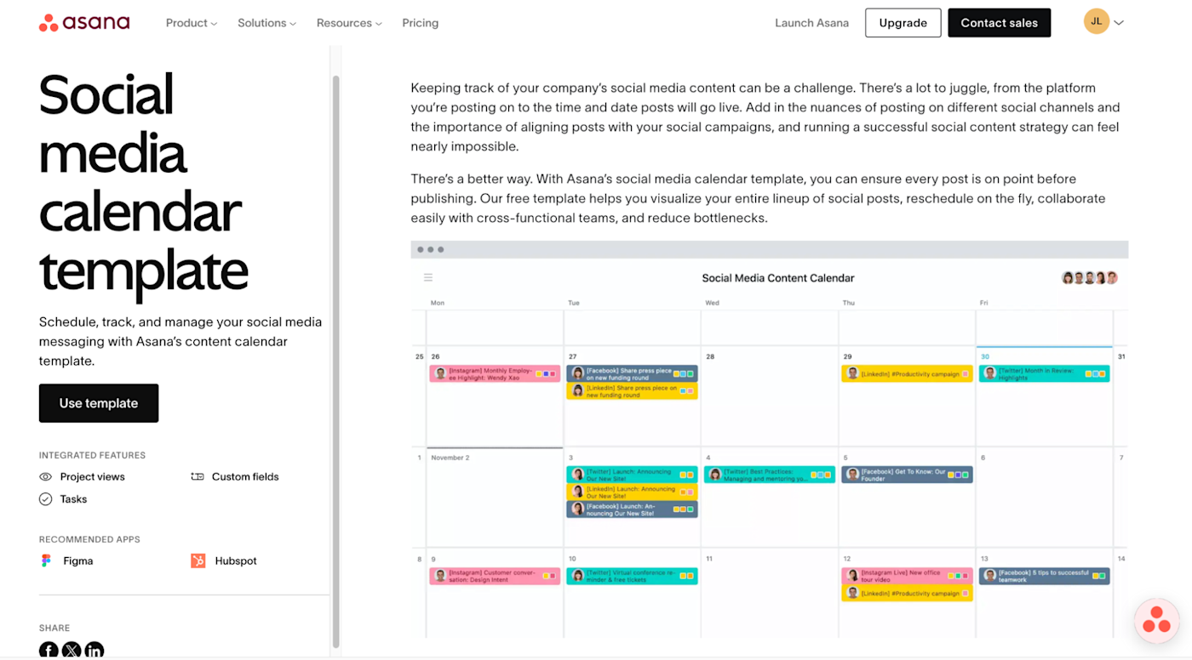The image size is (1192, 660).
Task: Click the left panel scrollbar
Action: pyautogui.click(x=335, y=361)
